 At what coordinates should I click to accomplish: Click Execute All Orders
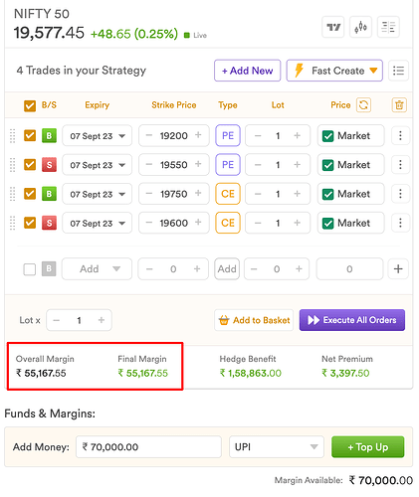click(x=352, y=320)
